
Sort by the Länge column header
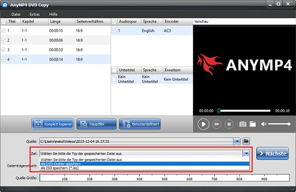coord(62,22)
